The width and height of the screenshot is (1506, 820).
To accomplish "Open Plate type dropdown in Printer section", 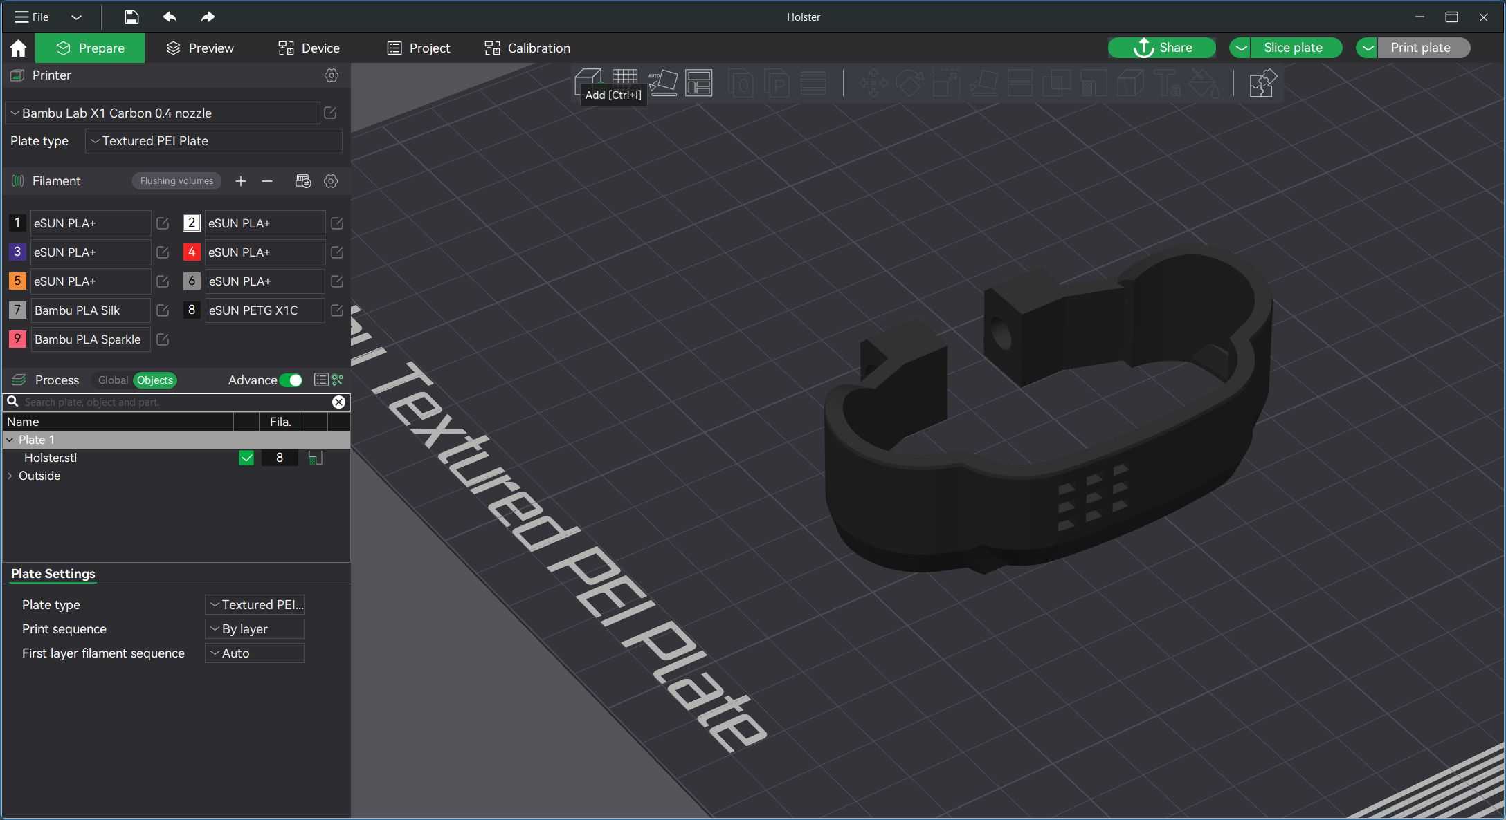I will [213, 141].
